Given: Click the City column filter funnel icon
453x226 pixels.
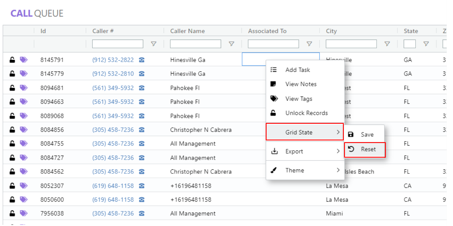Looking at the screenshot, I should [x=387, y=44].
